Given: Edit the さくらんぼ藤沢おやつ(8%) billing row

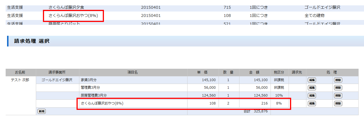Looking at the screenshot, I should (312, 103).
